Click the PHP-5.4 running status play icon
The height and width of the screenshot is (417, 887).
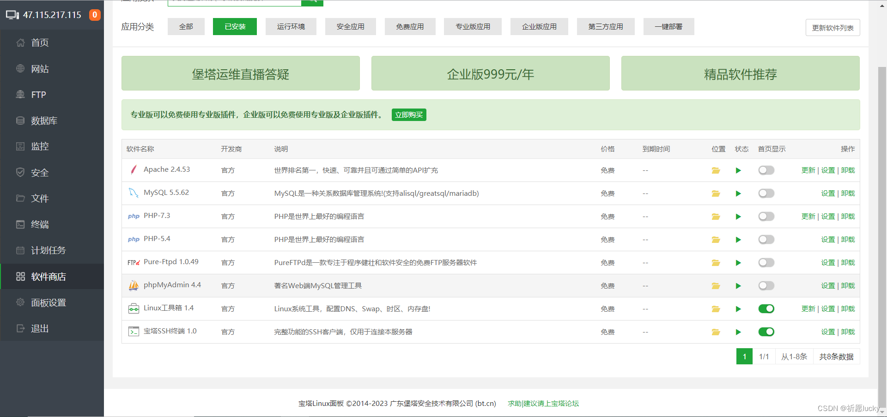738,240
